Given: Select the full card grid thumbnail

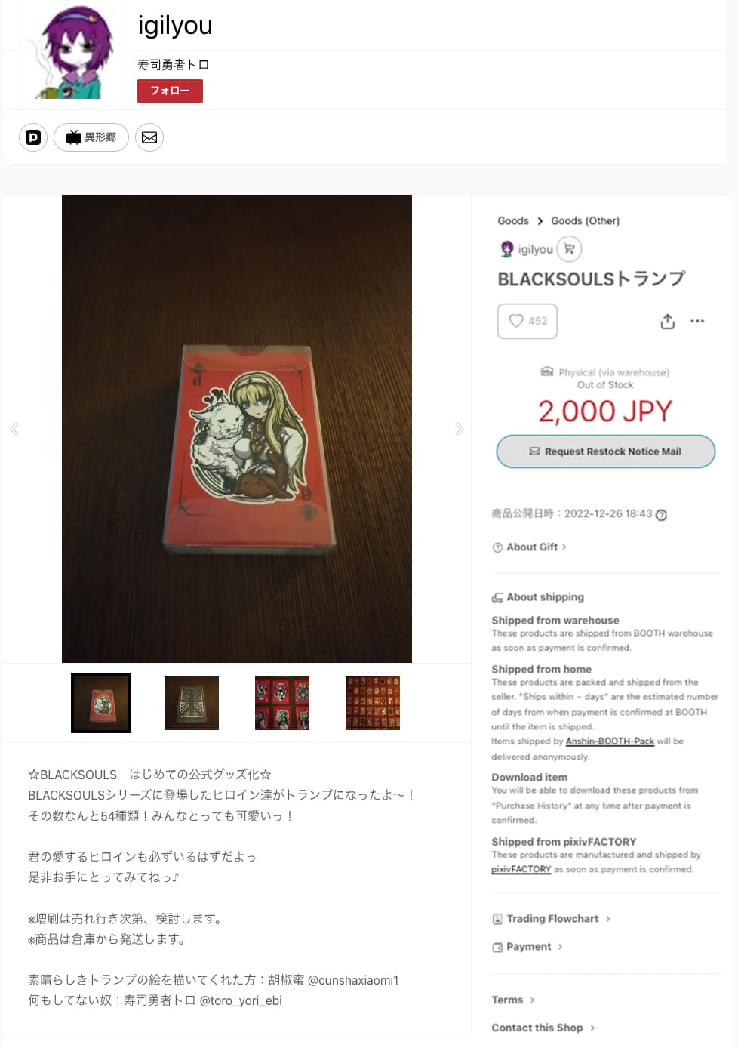Looking at the screenshot, I should (x=373, y=703).
